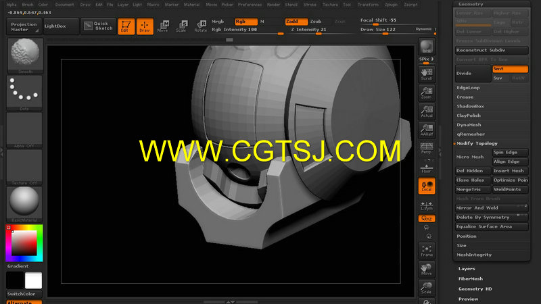
Task: Pick a color in the color picker
Action: tap(24, 243)
